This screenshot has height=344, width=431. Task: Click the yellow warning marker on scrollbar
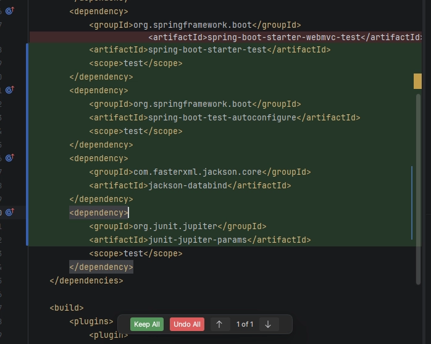pyautogui.click(x=417, y=81)
